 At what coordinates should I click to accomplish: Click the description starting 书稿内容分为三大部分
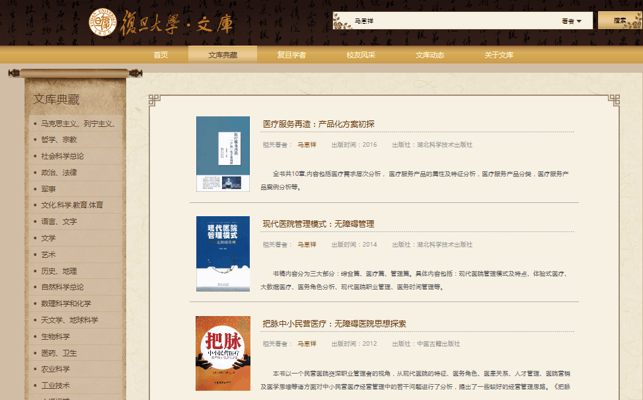[414, 280]
